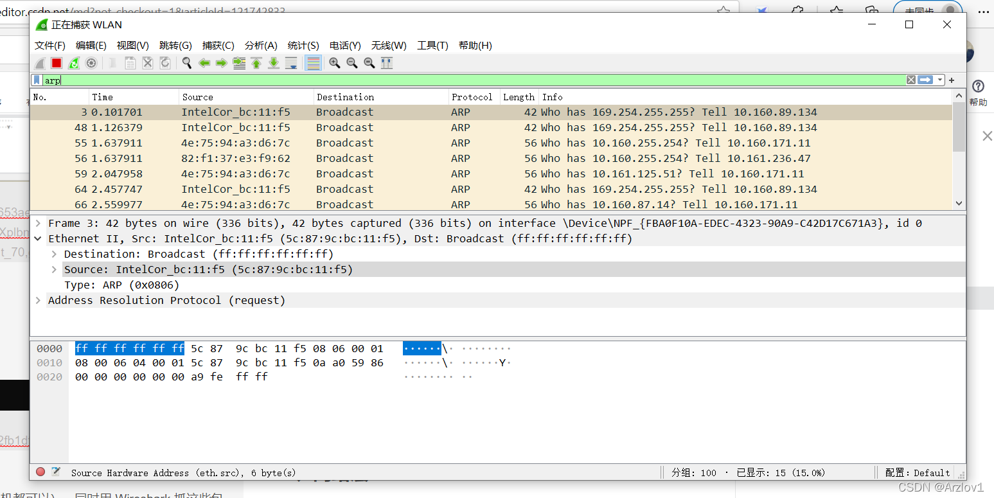Click the resize columns to fit icon
Screen dimensions: 994x498
[x=386, y=63]
